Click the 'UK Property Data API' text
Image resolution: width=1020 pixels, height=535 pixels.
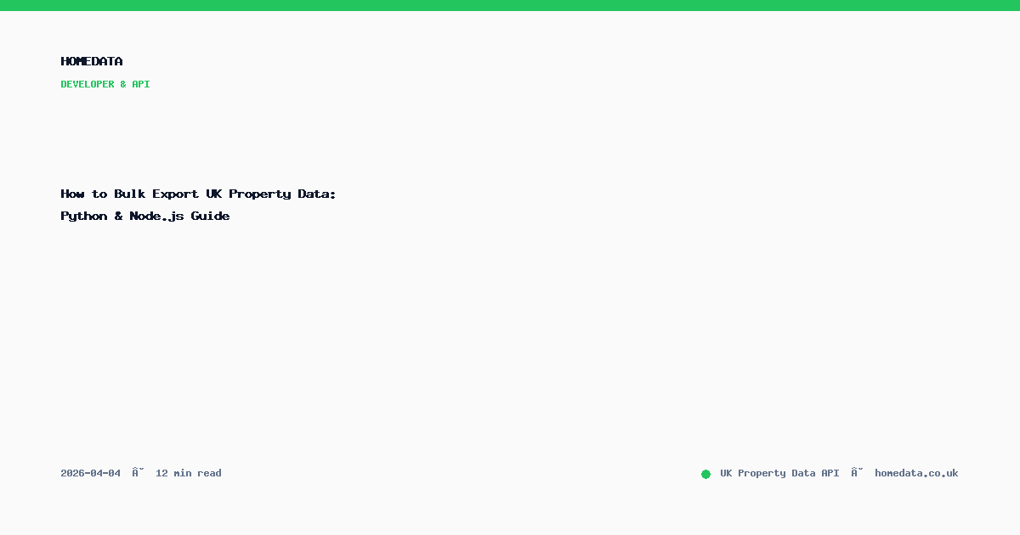(779, 473)
